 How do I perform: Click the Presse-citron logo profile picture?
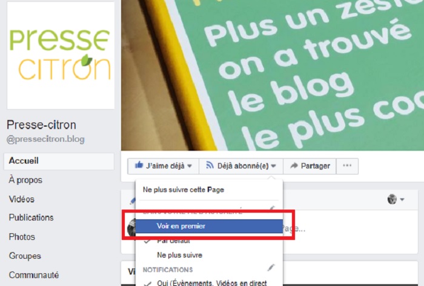61,56
